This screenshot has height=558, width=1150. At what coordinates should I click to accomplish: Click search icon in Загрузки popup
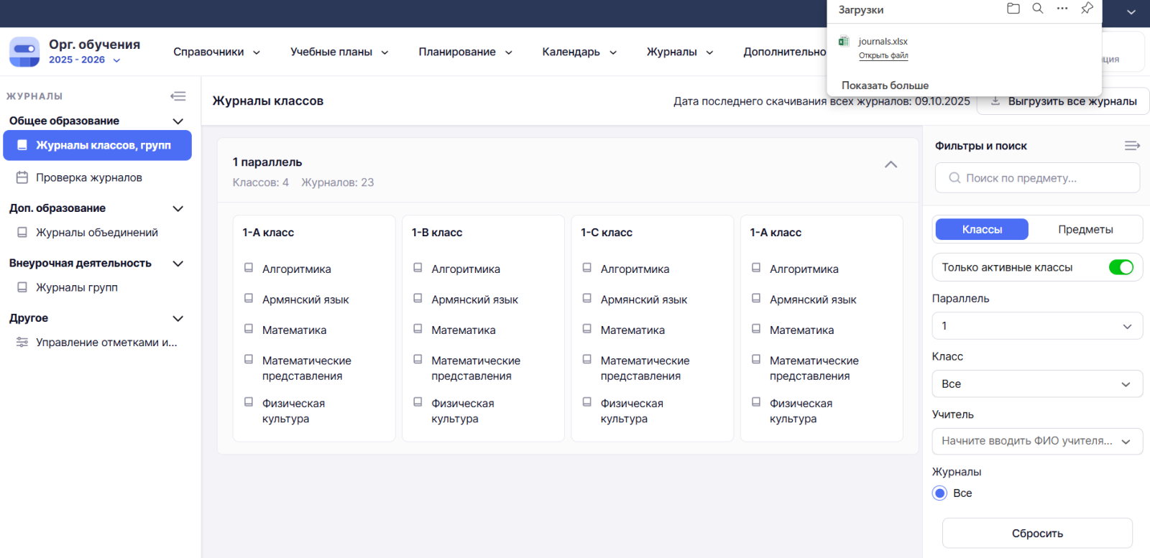click(1038, 9)
